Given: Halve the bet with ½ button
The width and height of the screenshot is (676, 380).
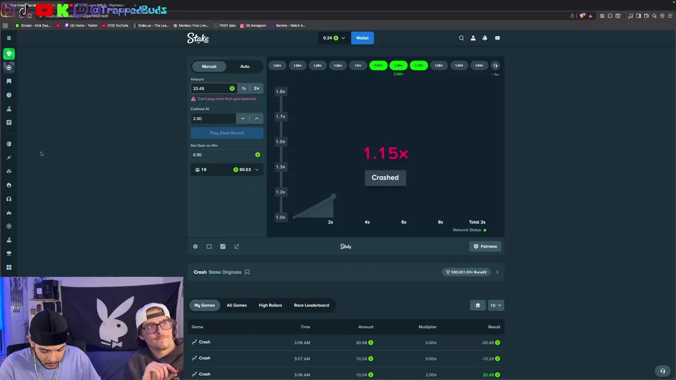Looking at the screenshot, I should tap(243, 88).
